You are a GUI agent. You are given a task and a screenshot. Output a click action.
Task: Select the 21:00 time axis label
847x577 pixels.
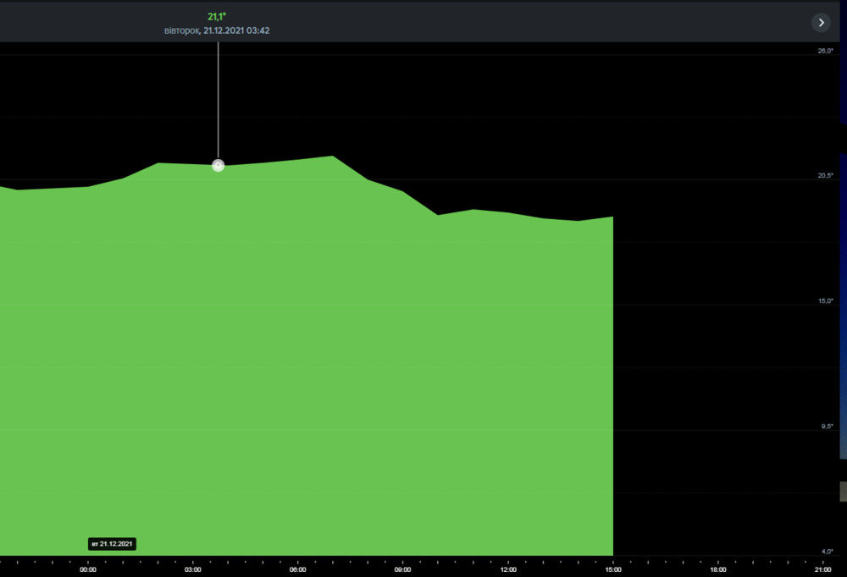coord(822,569)
